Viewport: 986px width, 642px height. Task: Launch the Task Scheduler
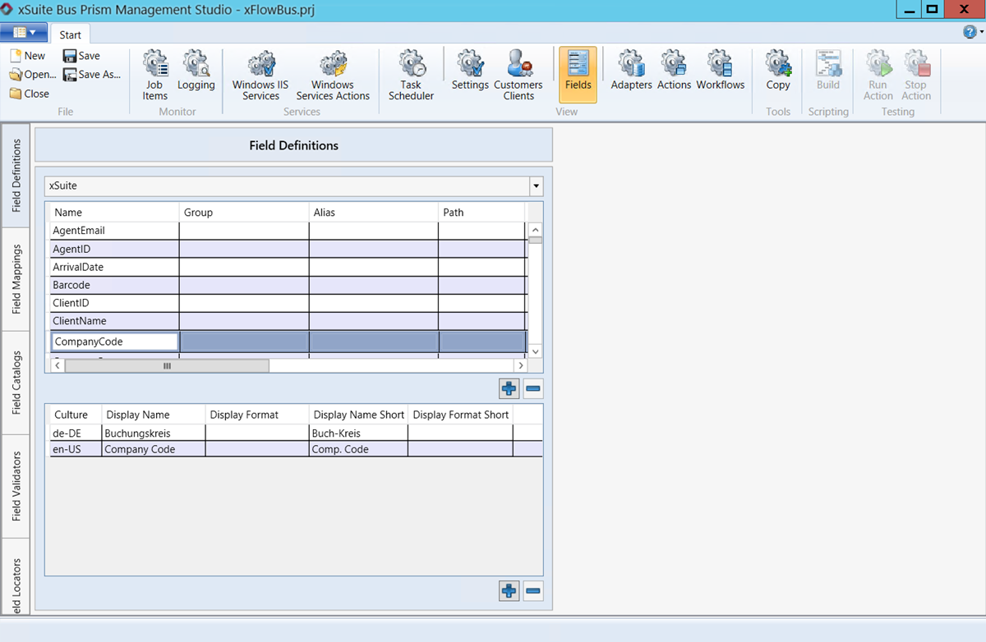point(411,74)
